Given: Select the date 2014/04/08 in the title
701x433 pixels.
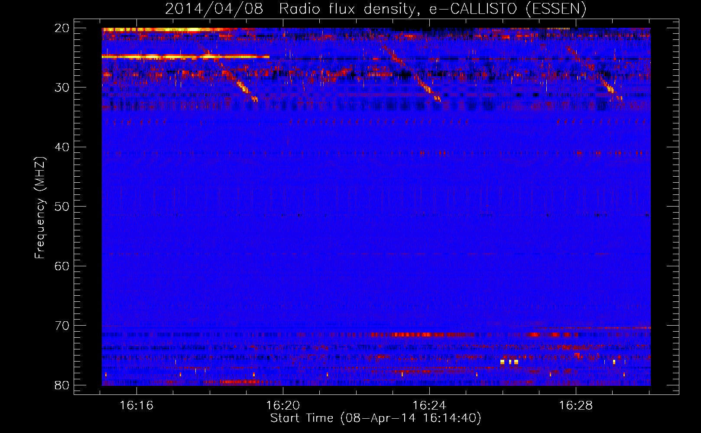Looking at the screenshot, I should 214,9.
